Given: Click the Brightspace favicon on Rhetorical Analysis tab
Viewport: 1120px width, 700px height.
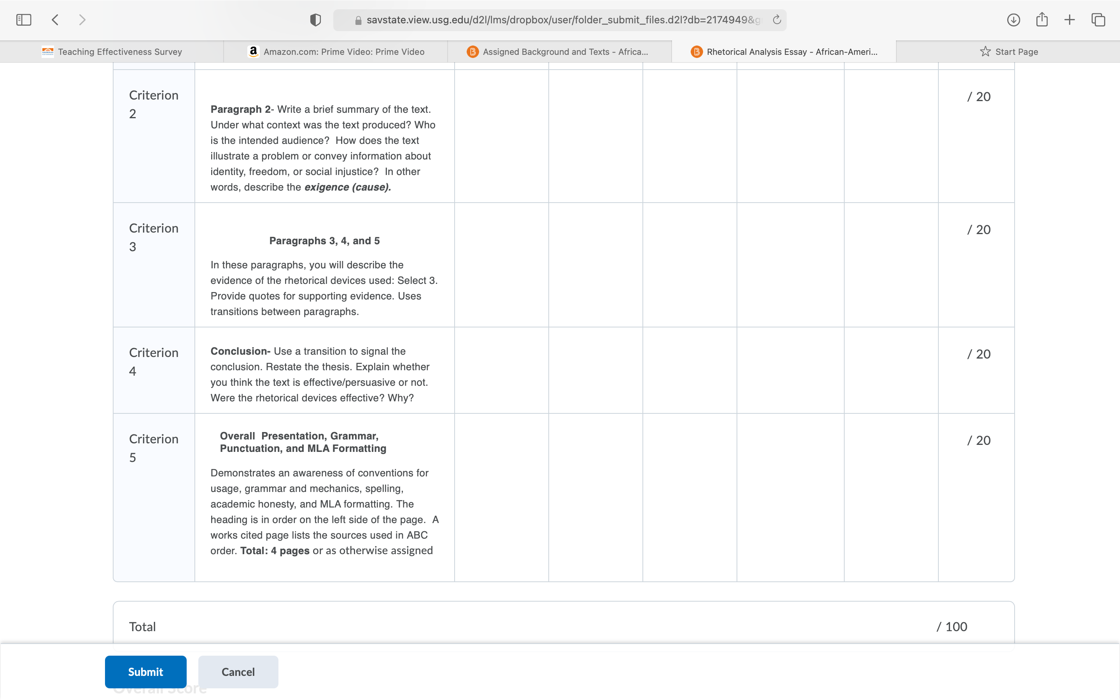Looking at the screenshot, I should tap(696, 52).
